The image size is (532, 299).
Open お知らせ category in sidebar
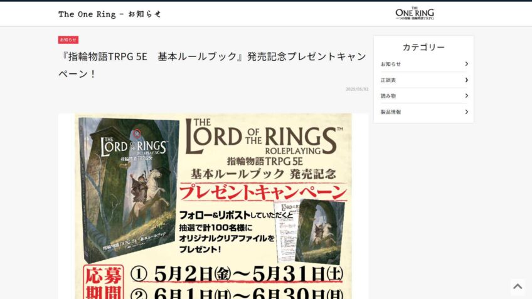coord(423,64)
